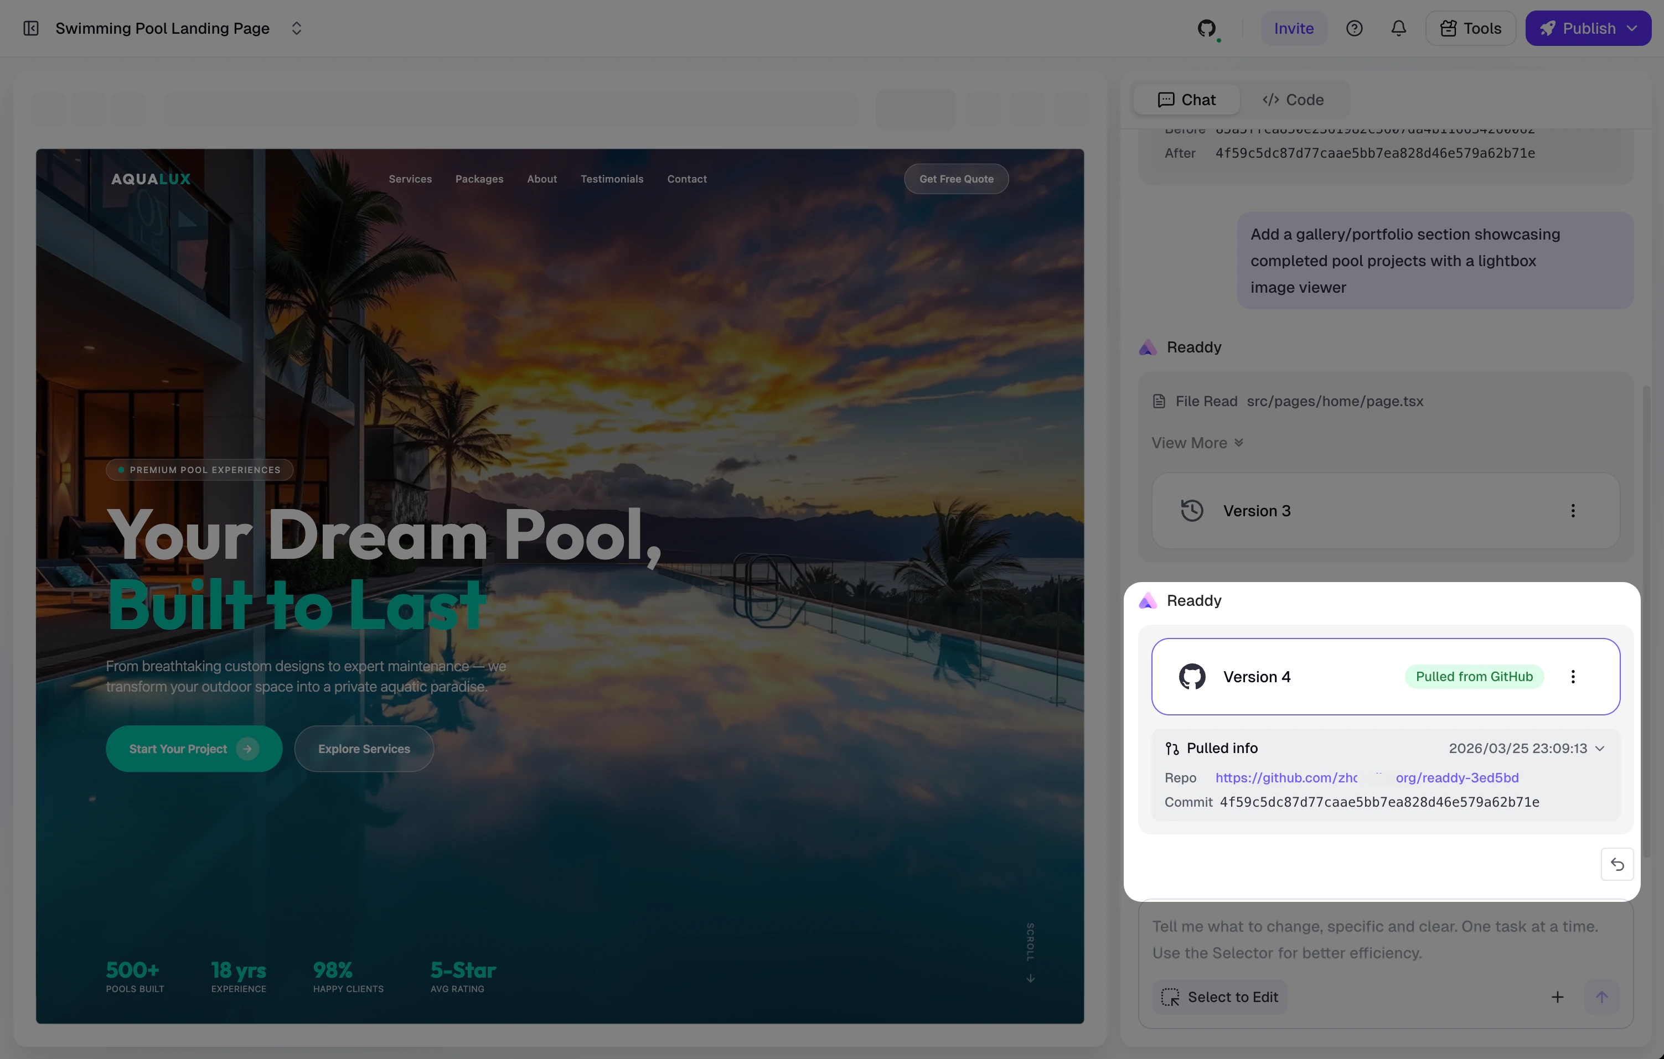Collapse the sidebar with the panel icon
The image size is (1664, 1059).
pos(30,28)
